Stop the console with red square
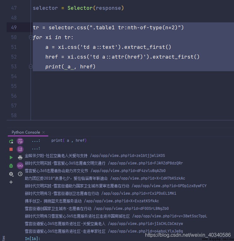This screenshot has width=234, height=241. (11, 149)
